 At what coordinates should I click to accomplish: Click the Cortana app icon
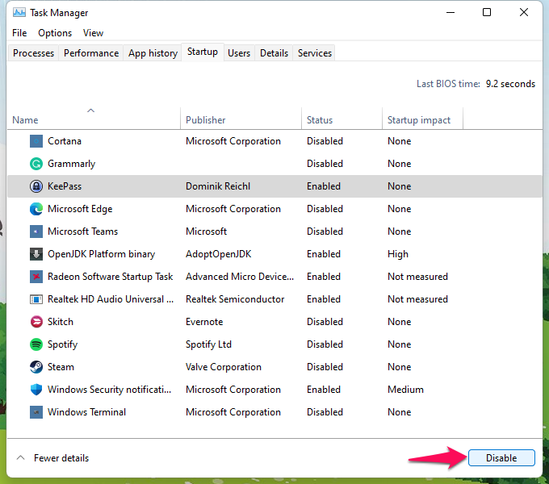point(36,141)
